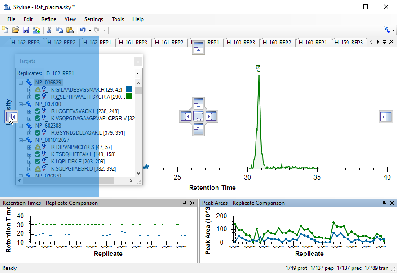
Task: Save the document using the floppy icon
Action: pos(26,30)
